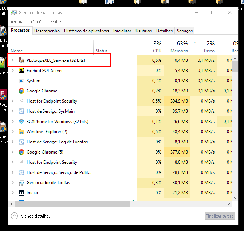The width and height of the screenshot is (244, 231).
Task: Click the icon of Host for Endpoint Security using 304,9 MB
Action: [x=21, y=101]
